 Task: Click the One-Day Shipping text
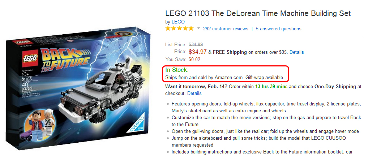pyautogui.click(x=334, y=87)
